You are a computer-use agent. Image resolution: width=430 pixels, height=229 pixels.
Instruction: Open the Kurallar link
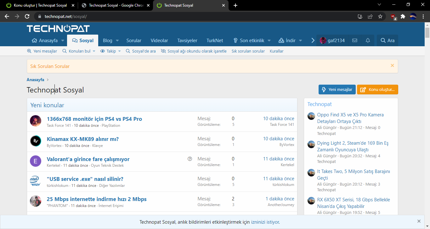[277, 51]
